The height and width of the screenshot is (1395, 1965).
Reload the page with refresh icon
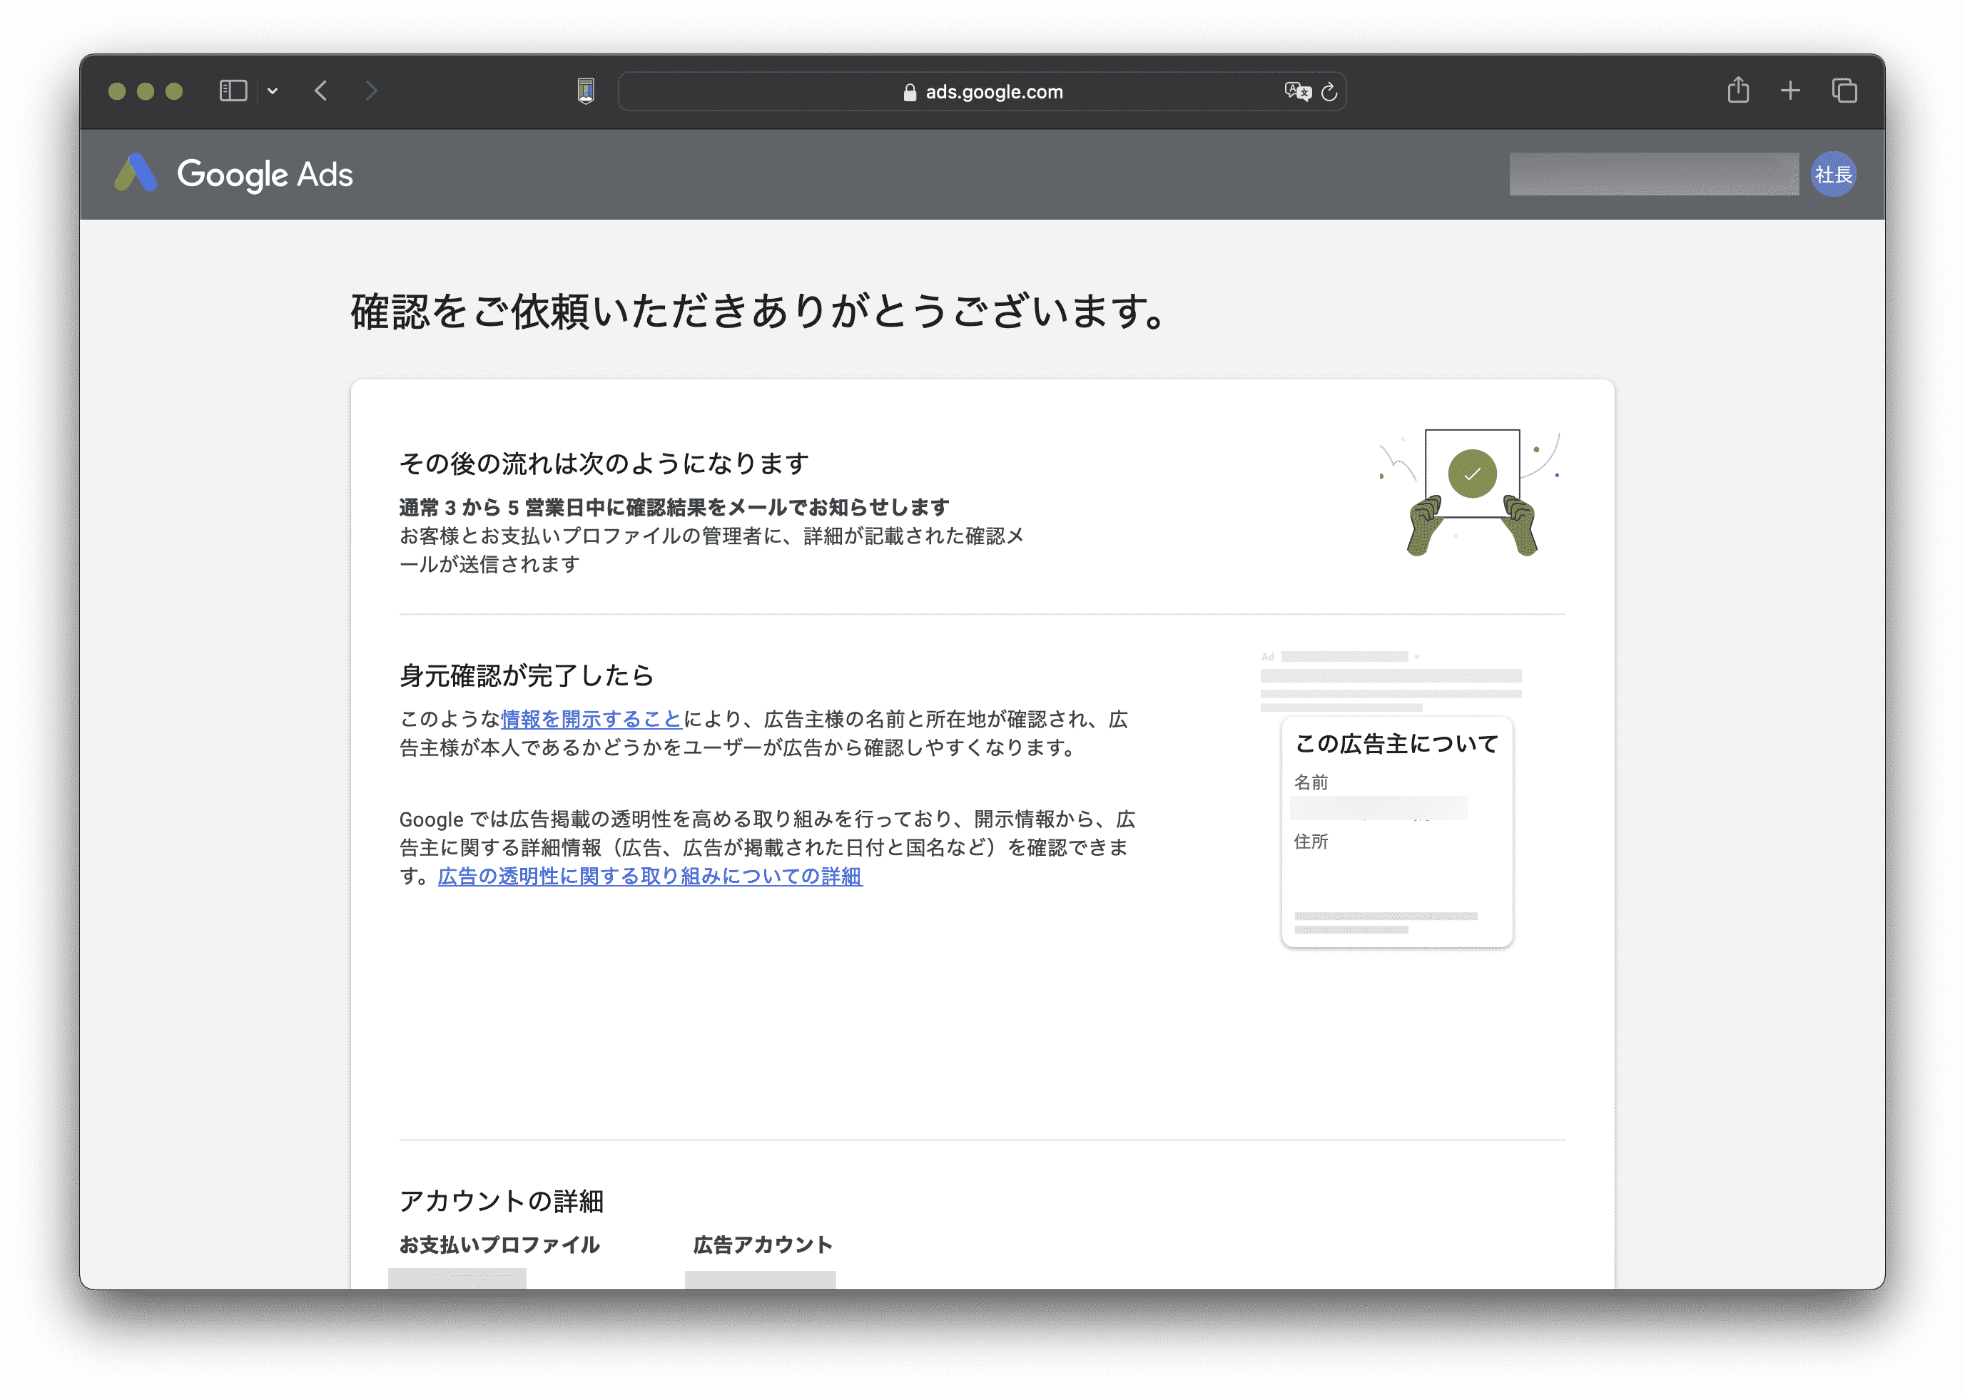pyautogui.click(x=1329, y=91)
